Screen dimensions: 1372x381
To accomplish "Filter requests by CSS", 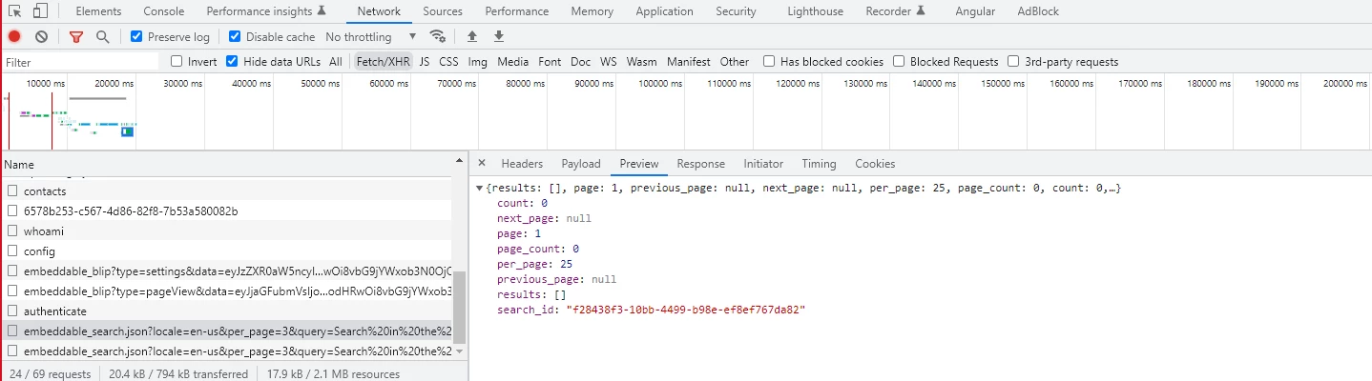I will 448,61.
